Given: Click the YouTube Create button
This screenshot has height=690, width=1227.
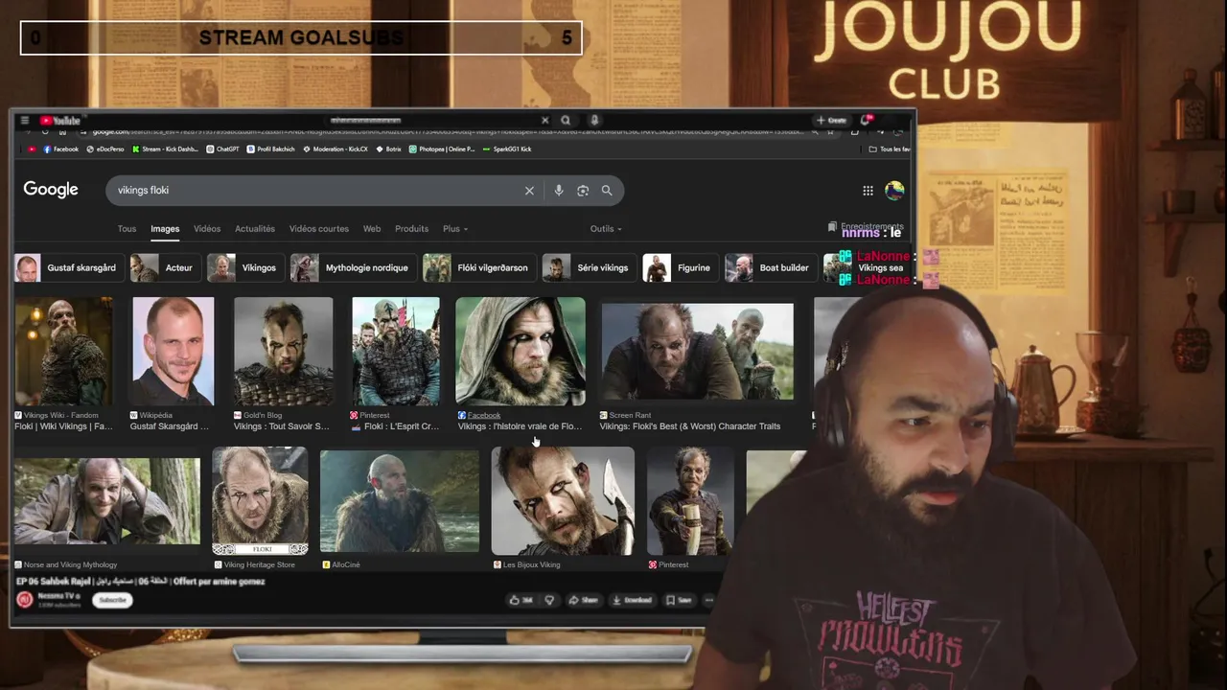Looking at the screenshot, I should (x=831, y=121).
